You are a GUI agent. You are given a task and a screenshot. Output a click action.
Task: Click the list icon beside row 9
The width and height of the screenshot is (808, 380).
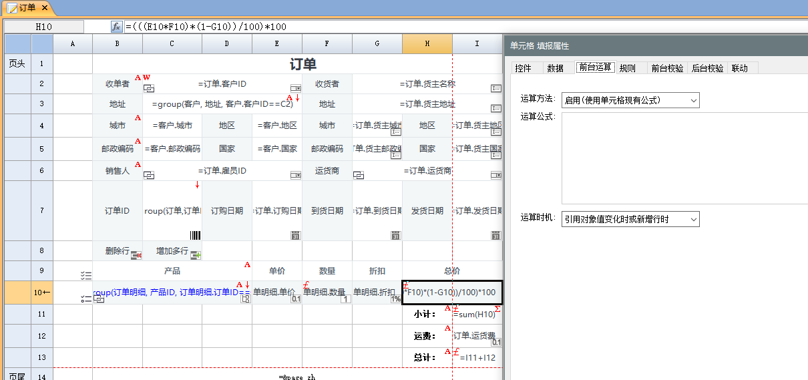(x=85, y=275)
